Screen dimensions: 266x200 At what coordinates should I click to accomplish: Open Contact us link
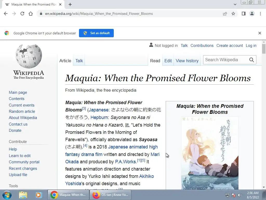[18, 124]
